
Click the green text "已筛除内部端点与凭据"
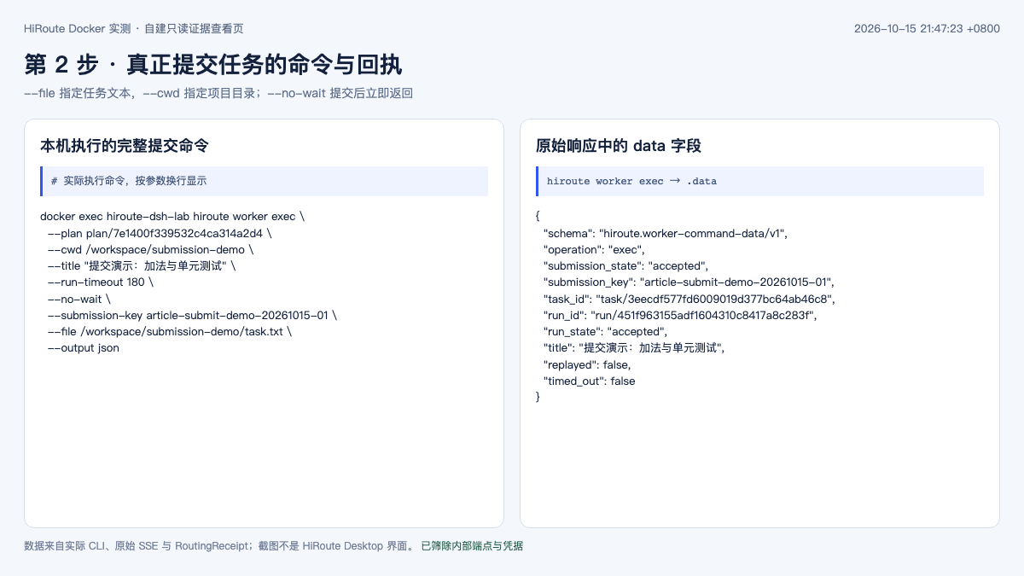tap(472, 546)
